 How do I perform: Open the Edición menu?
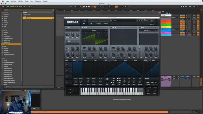20,1
